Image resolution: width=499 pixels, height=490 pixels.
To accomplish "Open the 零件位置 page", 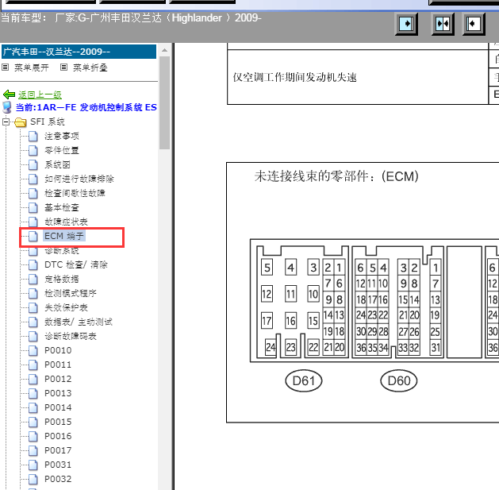I will [x=62, y=150].
